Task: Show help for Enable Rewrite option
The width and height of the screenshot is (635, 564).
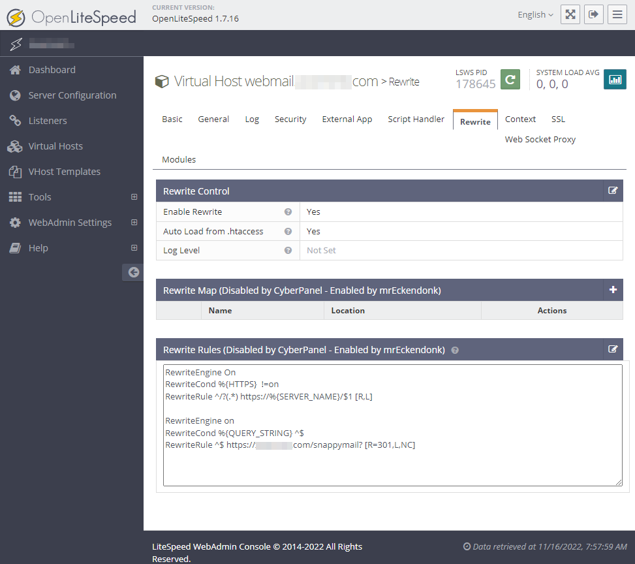Action: coord(287,212)
